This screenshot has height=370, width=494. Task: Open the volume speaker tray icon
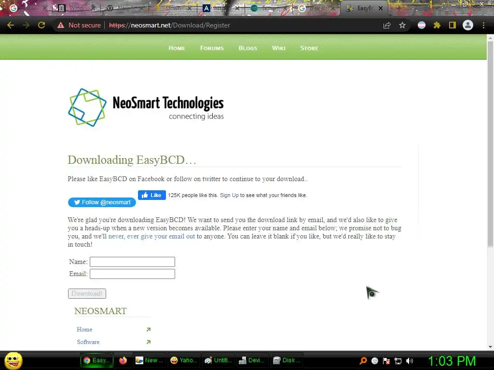tap(410, 361)
